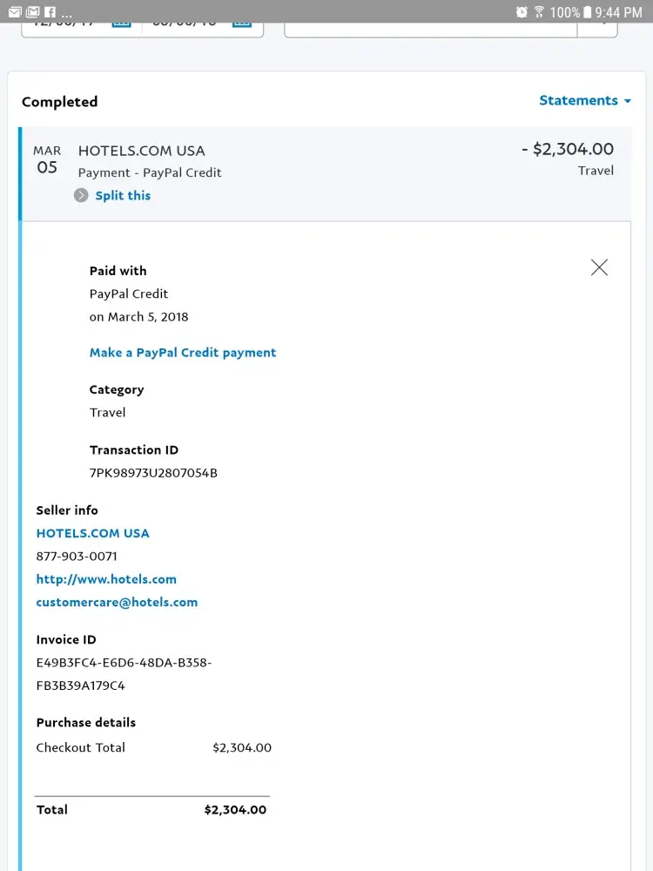Open the start date calendar icon
This screenshot has width=653, height=871.
tap(121, 22)
